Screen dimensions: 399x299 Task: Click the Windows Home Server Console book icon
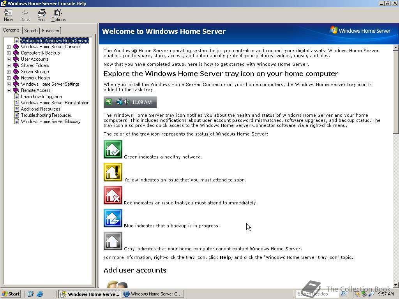pyautogui.click(x=16, y=47)
